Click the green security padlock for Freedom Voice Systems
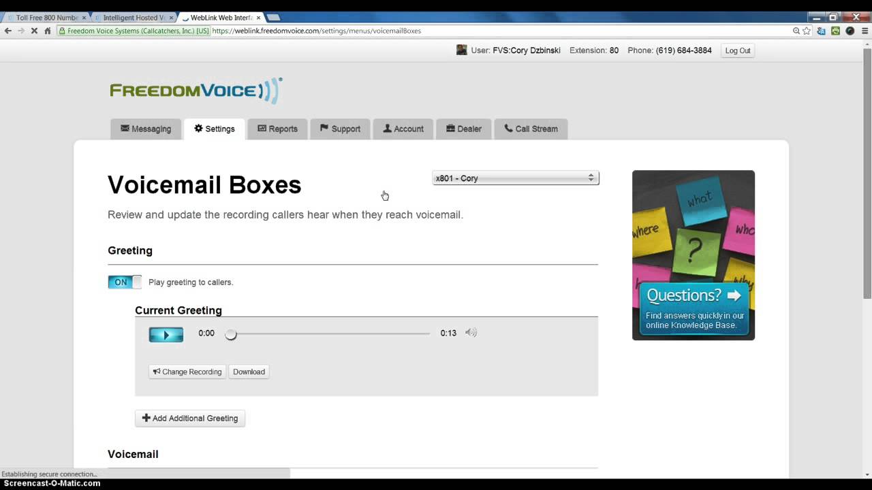This screenshot has height=490, width=872. pos(62,31)
